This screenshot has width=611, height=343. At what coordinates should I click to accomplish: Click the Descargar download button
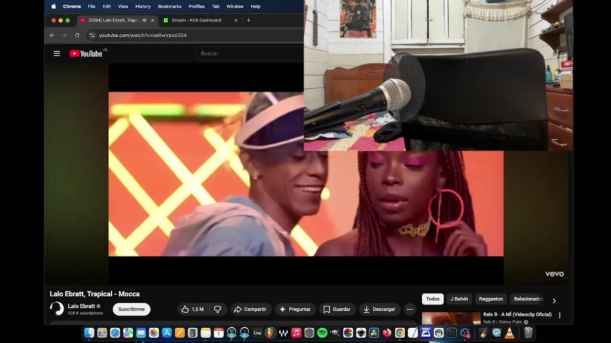coord(379,309)
